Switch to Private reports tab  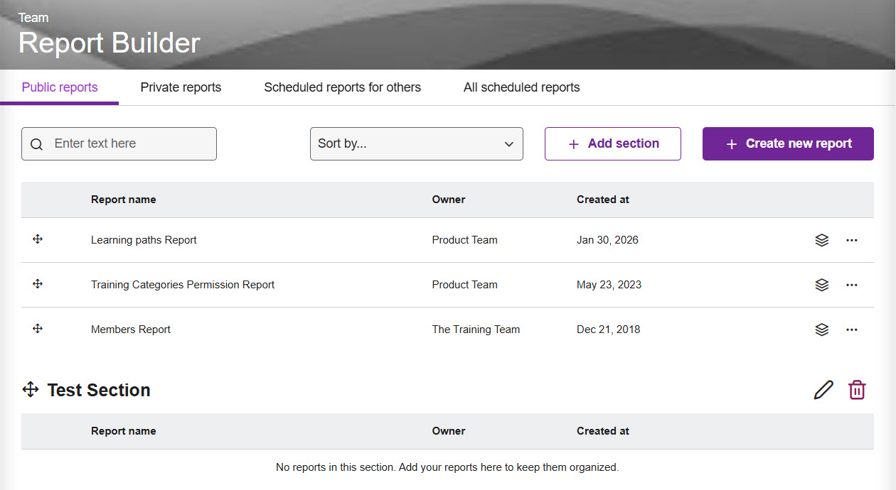click(181, 87)
